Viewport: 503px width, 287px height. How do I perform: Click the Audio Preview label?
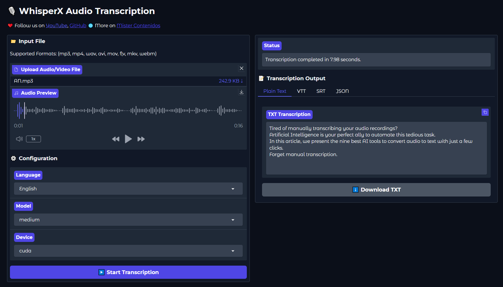click(x=35, y=93)
